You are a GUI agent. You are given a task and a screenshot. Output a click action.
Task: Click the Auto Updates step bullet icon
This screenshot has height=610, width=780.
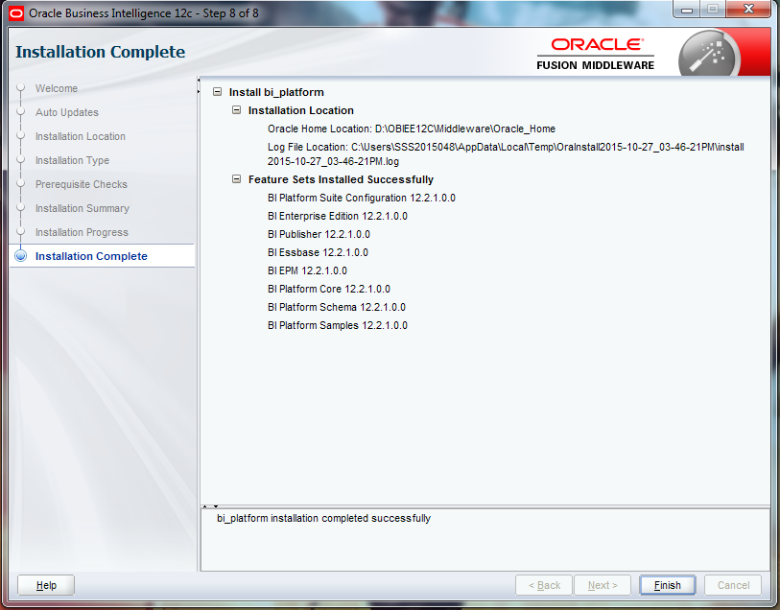coord(20,112)
